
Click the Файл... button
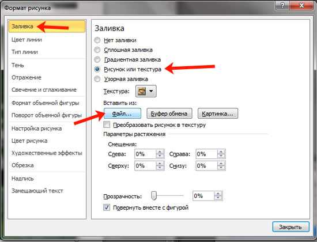click(x=122, y=114)
